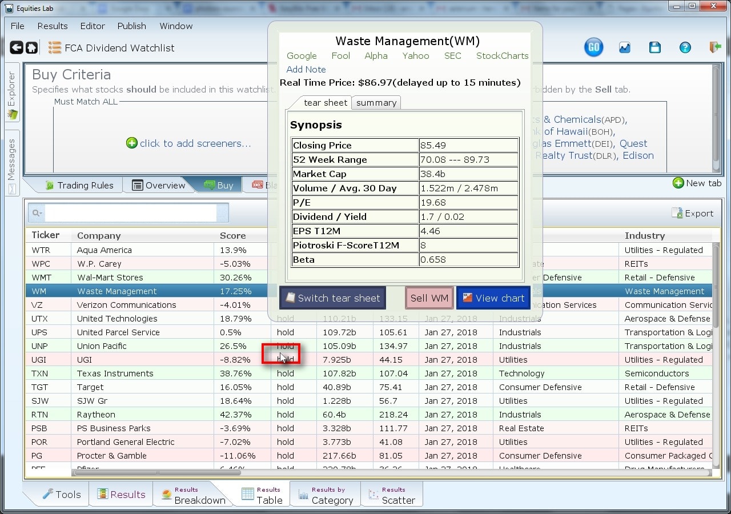
Task: Open the Tools bottom tab
Action: [62, 495]
